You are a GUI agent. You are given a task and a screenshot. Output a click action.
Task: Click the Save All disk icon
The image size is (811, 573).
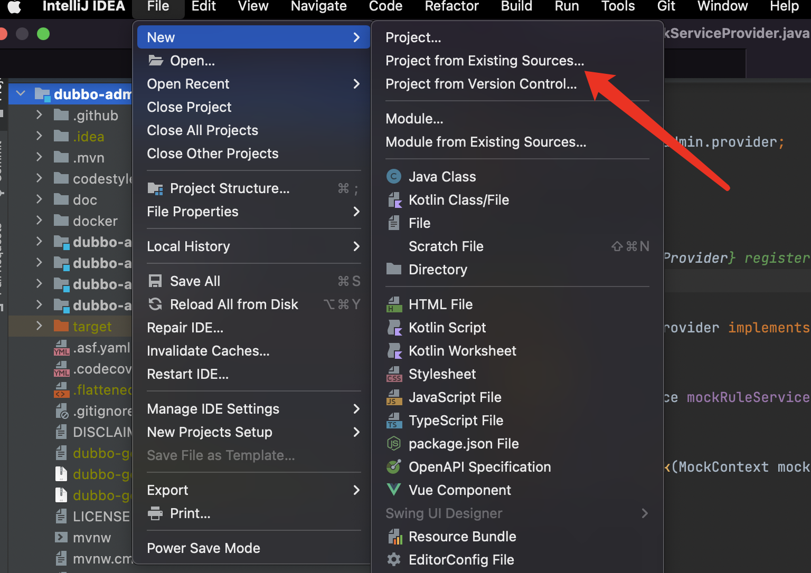[155, 281]
